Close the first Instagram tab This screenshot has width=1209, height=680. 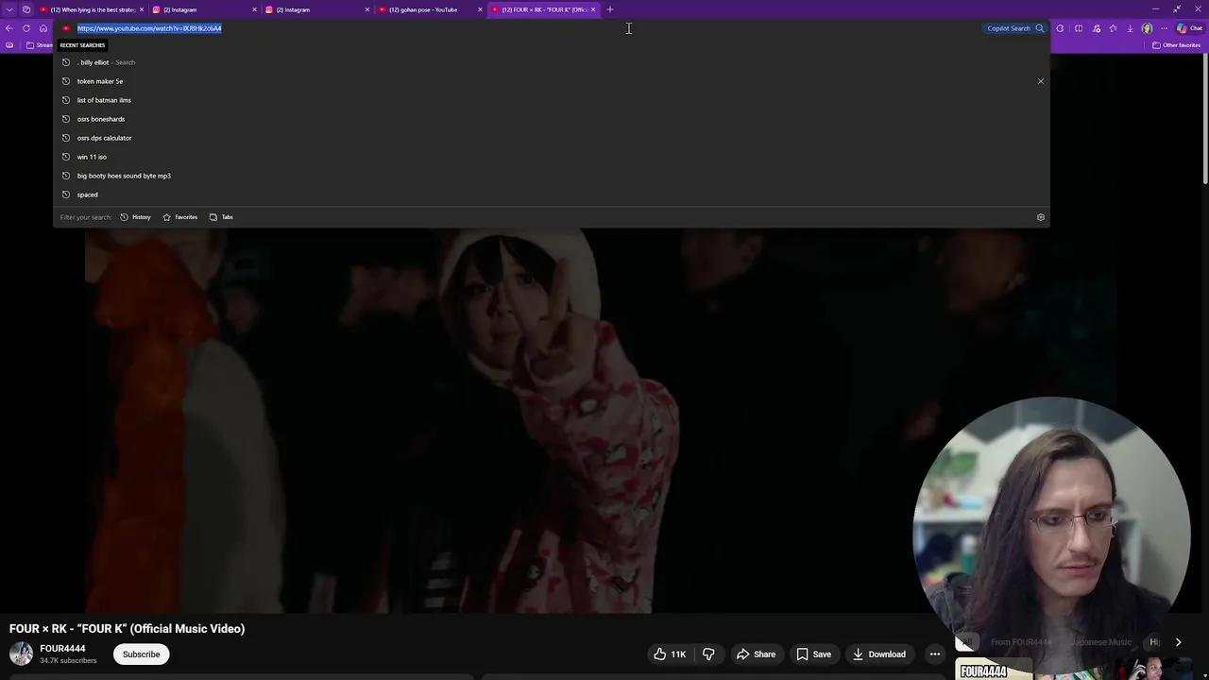pos(254,9)
